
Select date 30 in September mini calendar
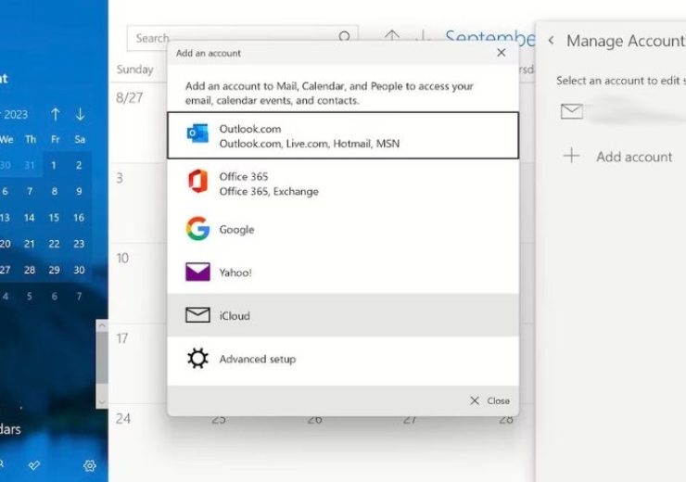click(79, 271)
